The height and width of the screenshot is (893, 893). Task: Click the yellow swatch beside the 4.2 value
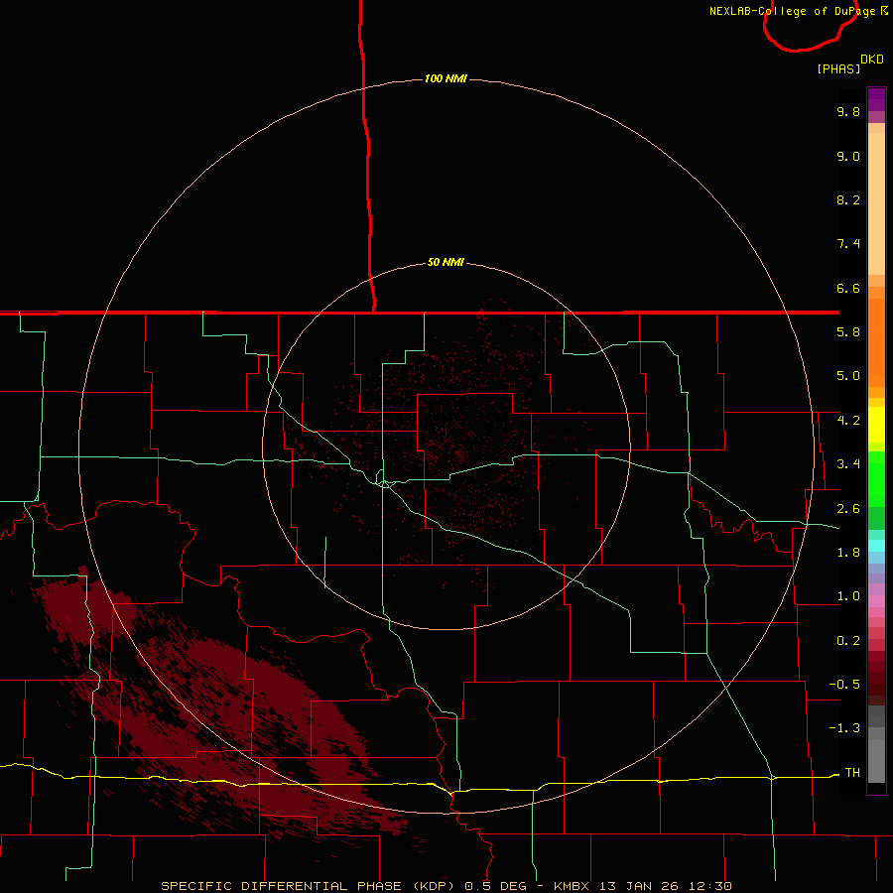click(876, 425)
